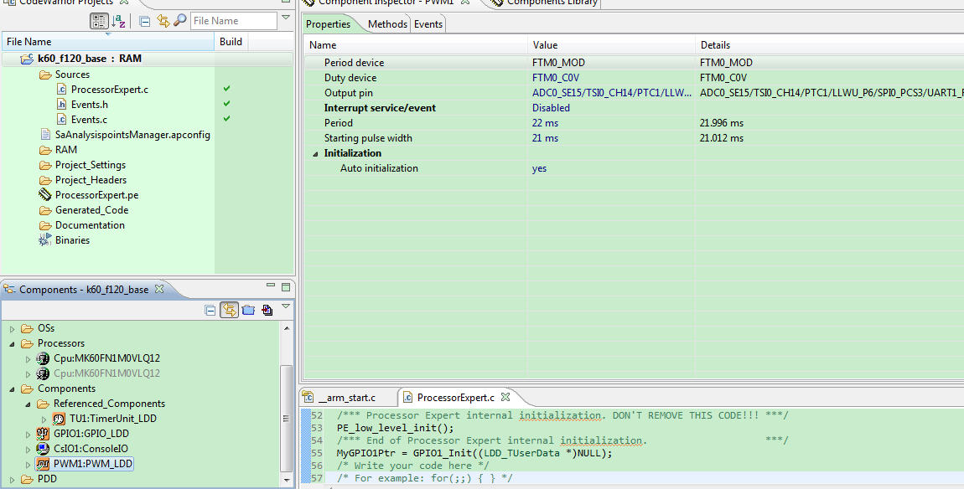Switch to the __arm_start.c editor tab
Image resolution: width=964 pixels, height=489 pixels.
(x=347, y=398)
